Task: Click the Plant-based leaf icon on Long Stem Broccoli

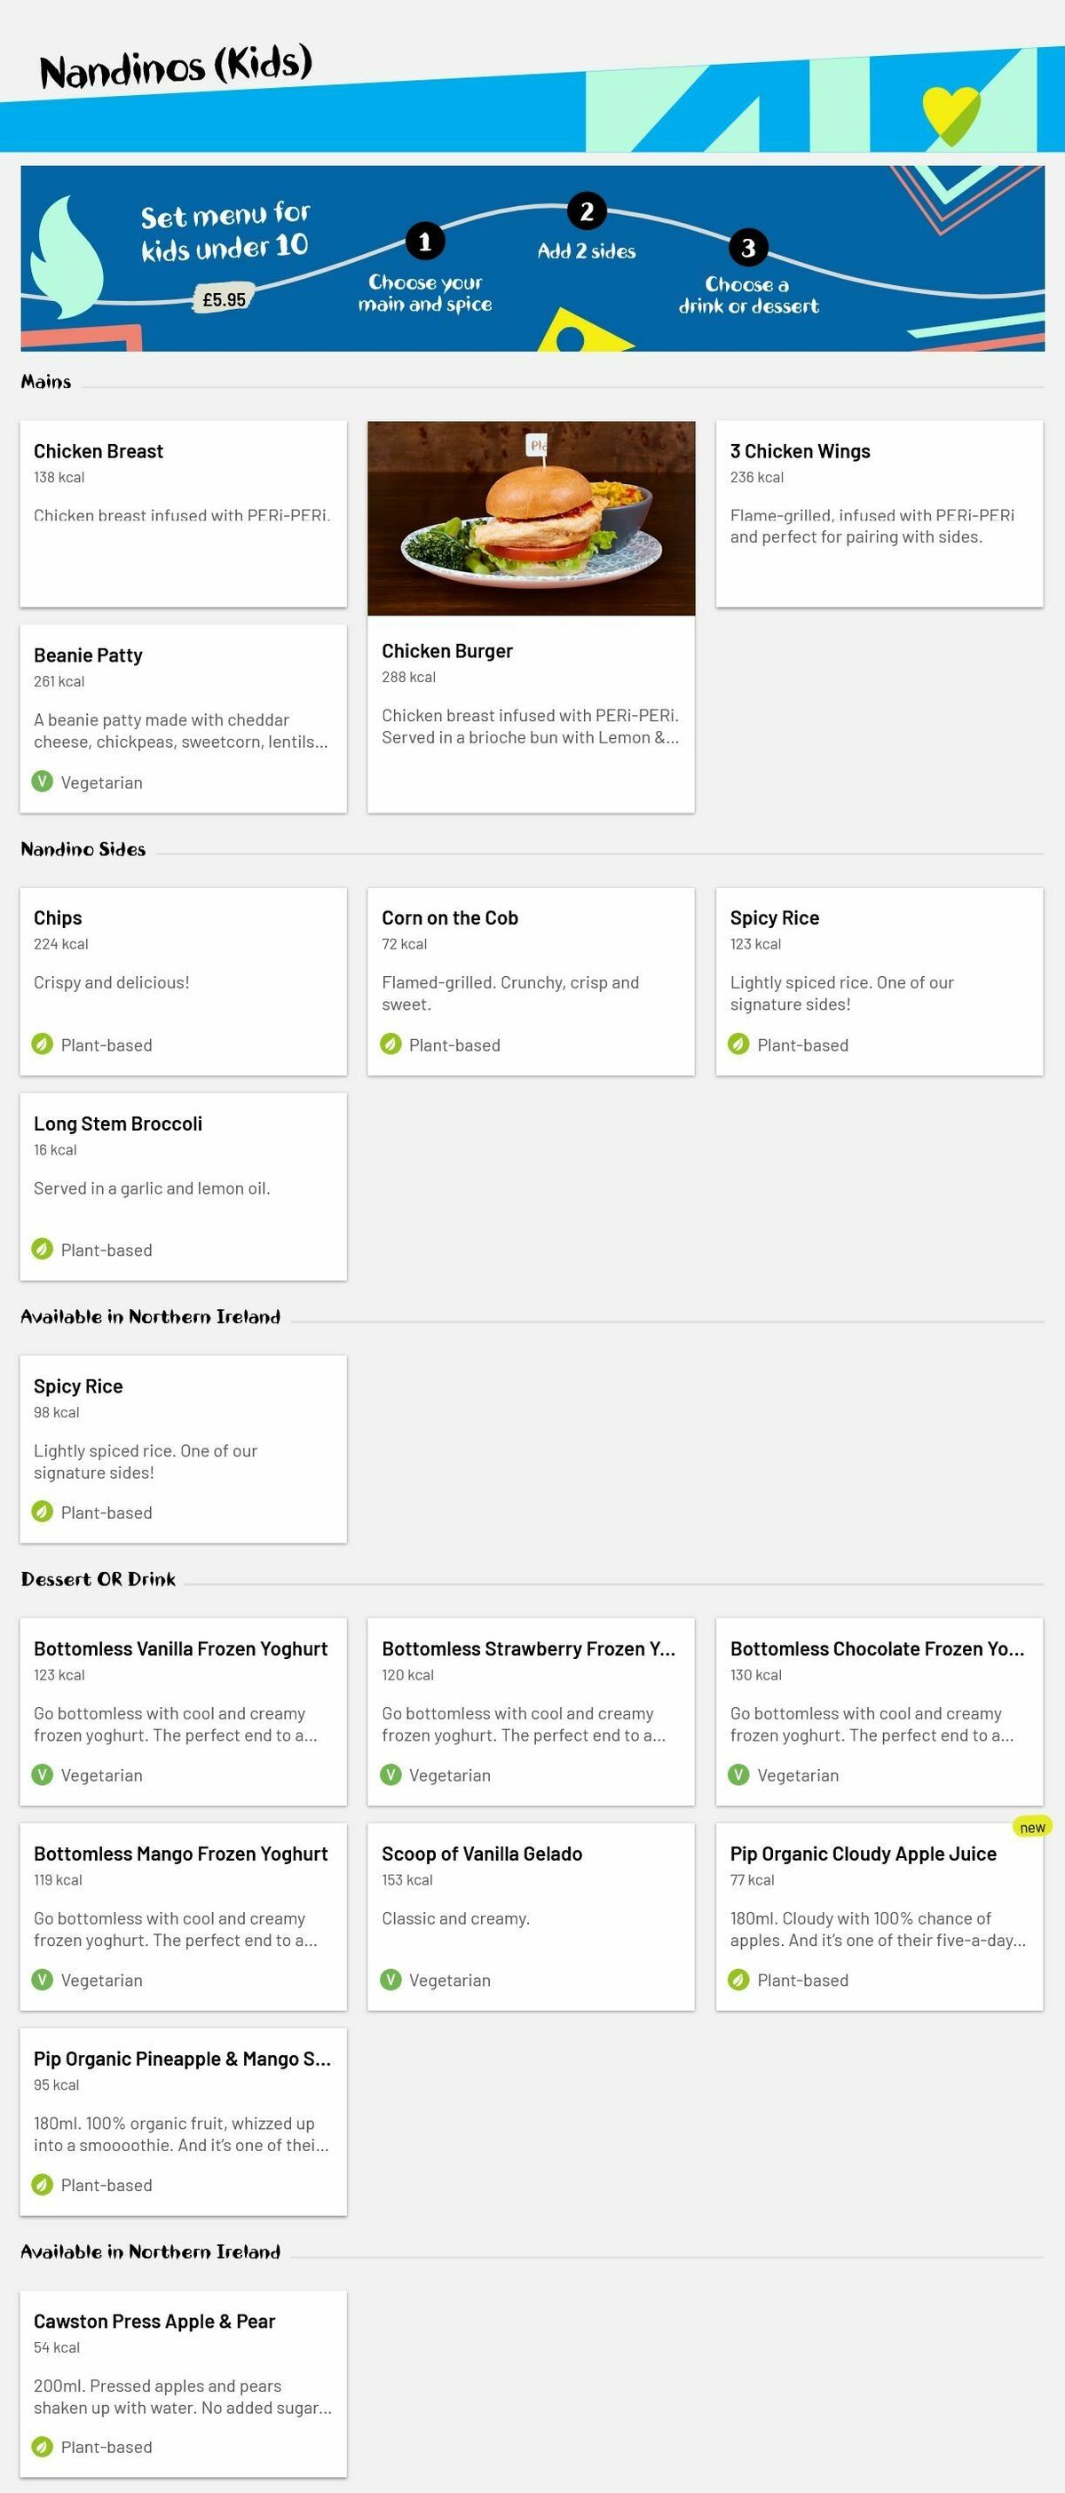Action: point(42,1249)
